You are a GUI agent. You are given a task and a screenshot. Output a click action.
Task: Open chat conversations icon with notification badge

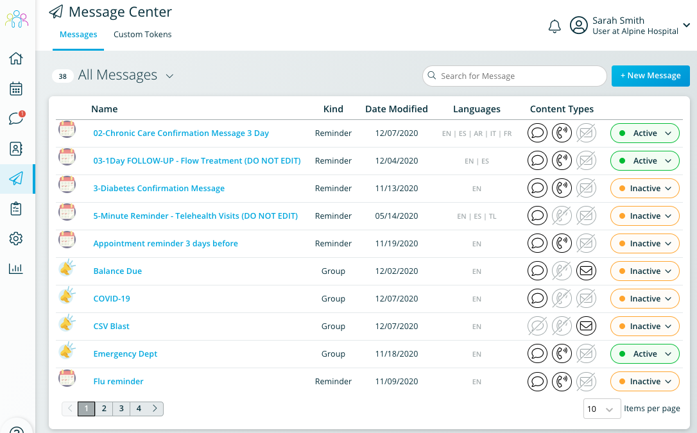pyautogui.click(x=17, y=118)
